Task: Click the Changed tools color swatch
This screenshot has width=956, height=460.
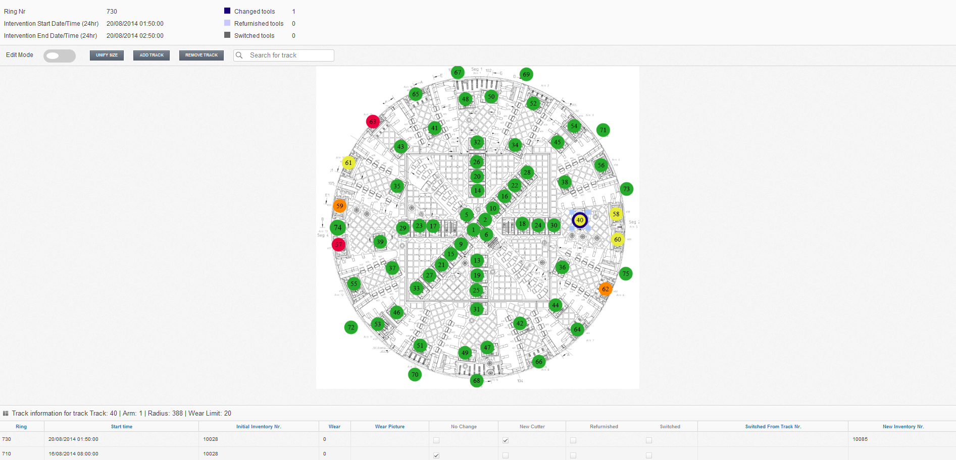Action: [227, 11]
